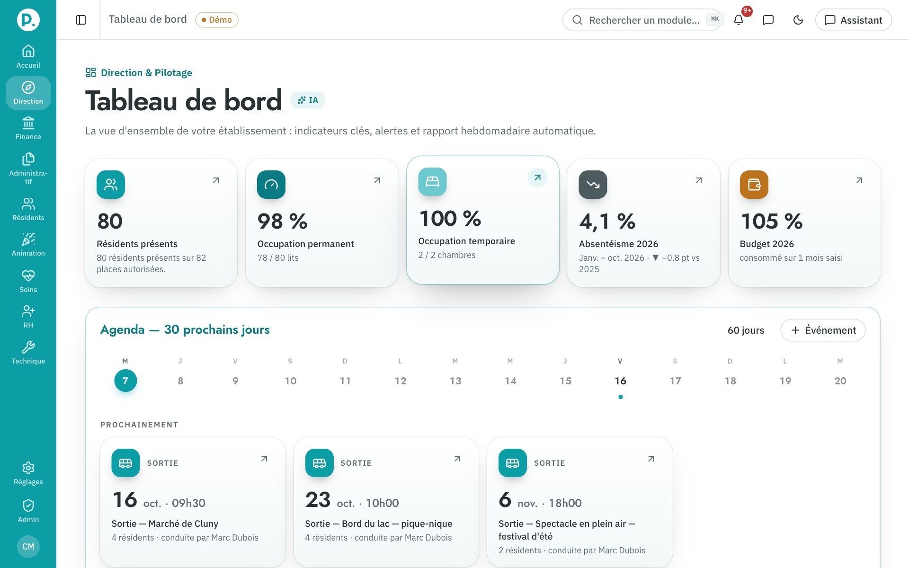Viewport: 909px width, 568px height.
Task: Click the Démo status badge
Action: coord(217,20)
